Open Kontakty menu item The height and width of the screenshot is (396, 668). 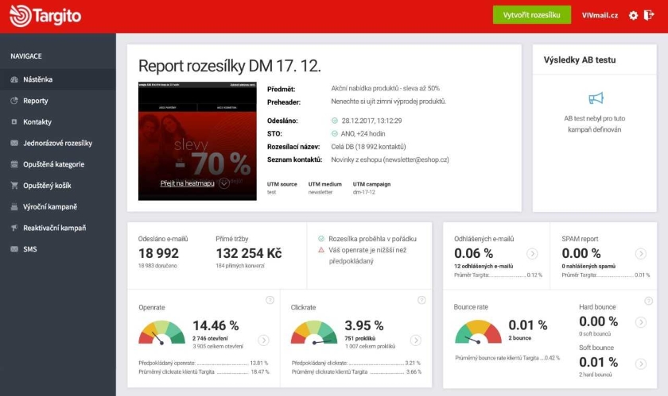[58, 121]
